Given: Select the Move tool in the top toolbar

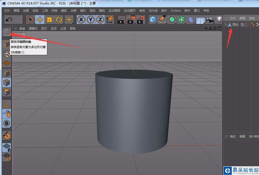Looking at the screenshot, I should pos(40,20).
